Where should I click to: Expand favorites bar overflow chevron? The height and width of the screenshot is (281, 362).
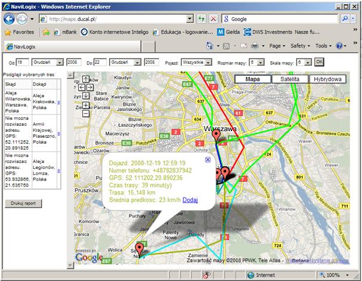355,30
